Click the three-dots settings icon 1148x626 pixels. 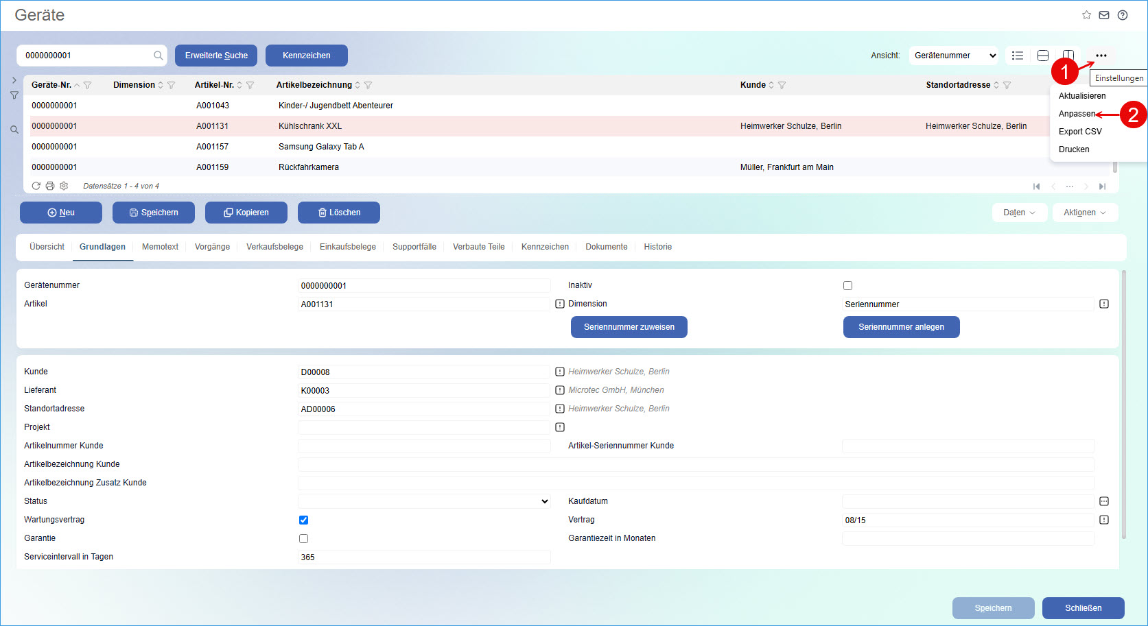pos(1101,56)
